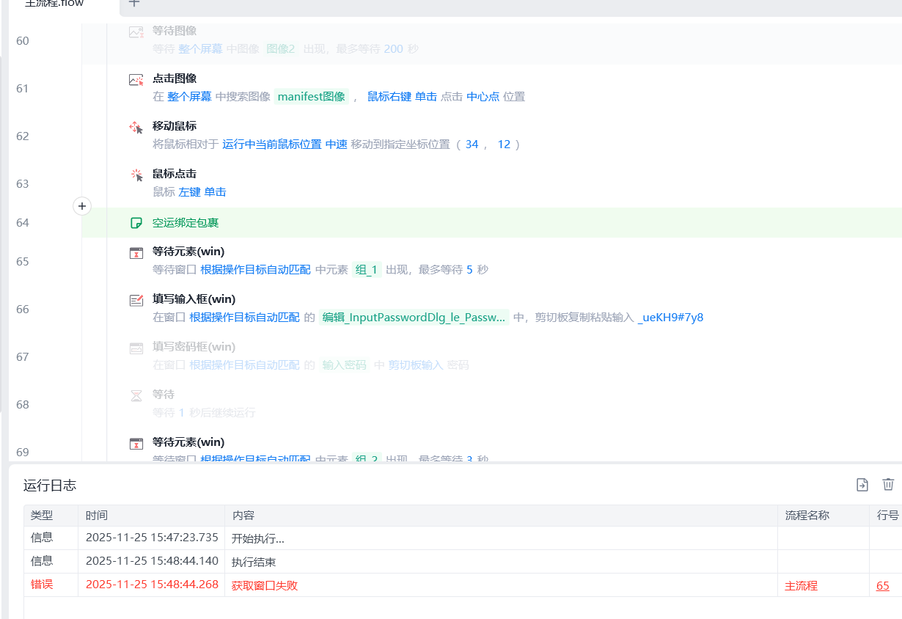Edit wait time 5 in line 65
This screenshot has width=902, height=619.
coord(469,270)
